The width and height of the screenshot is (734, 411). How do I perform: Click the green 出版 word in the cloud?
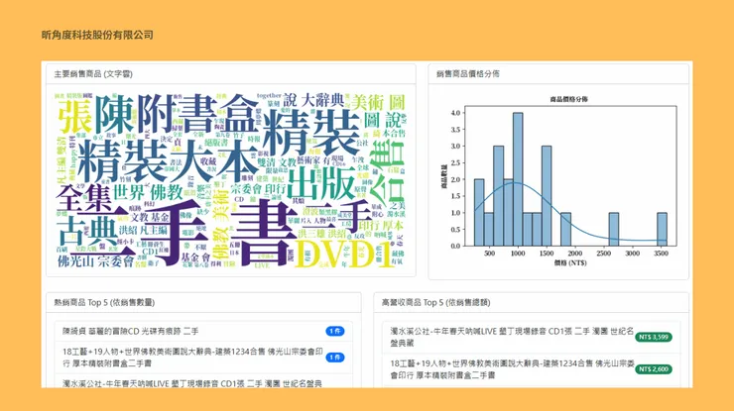pyautogui.click(x=319, y=184)
